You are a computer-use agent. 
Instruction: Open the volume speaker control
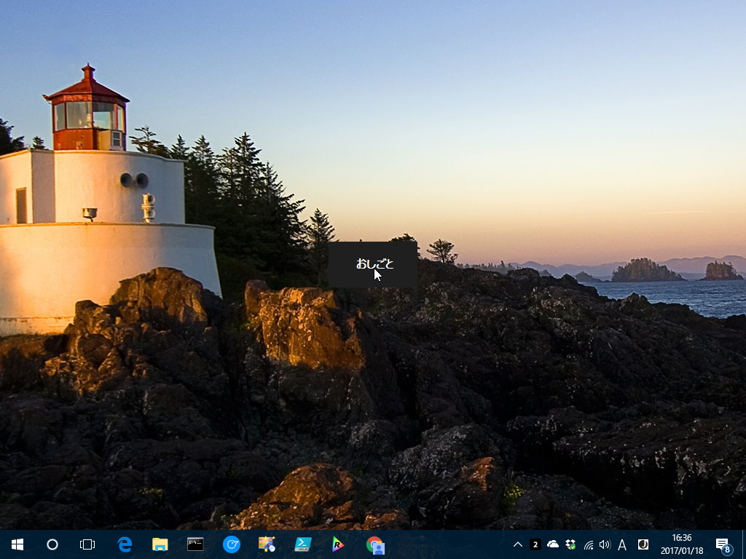click(605, 544)
